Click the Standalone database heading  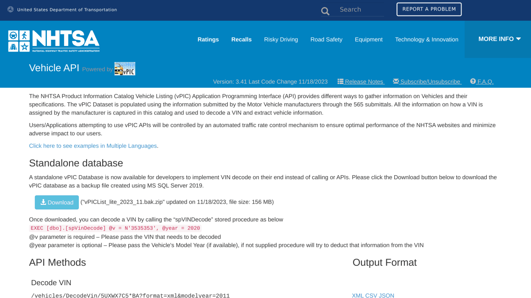[76, 163]
